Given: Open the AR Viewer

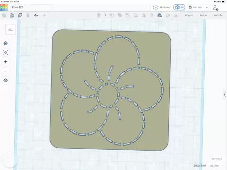Looking at the screenshot, I should [x=162, y=7].
